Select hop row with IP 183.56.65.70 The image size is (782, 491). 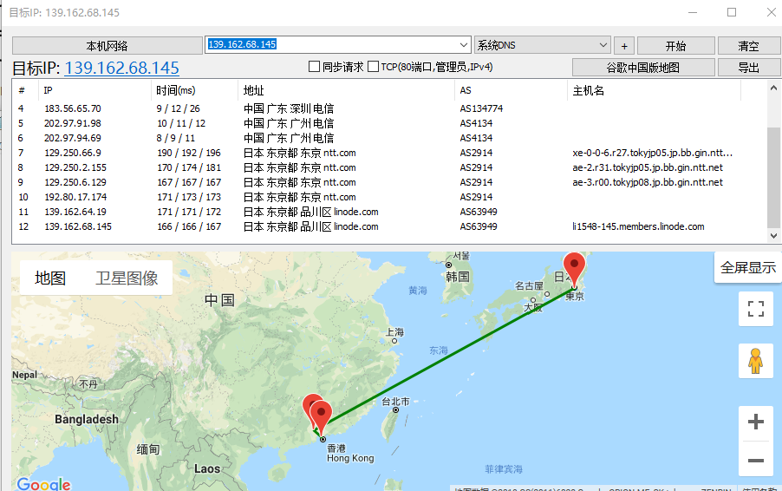pos(389,108)
